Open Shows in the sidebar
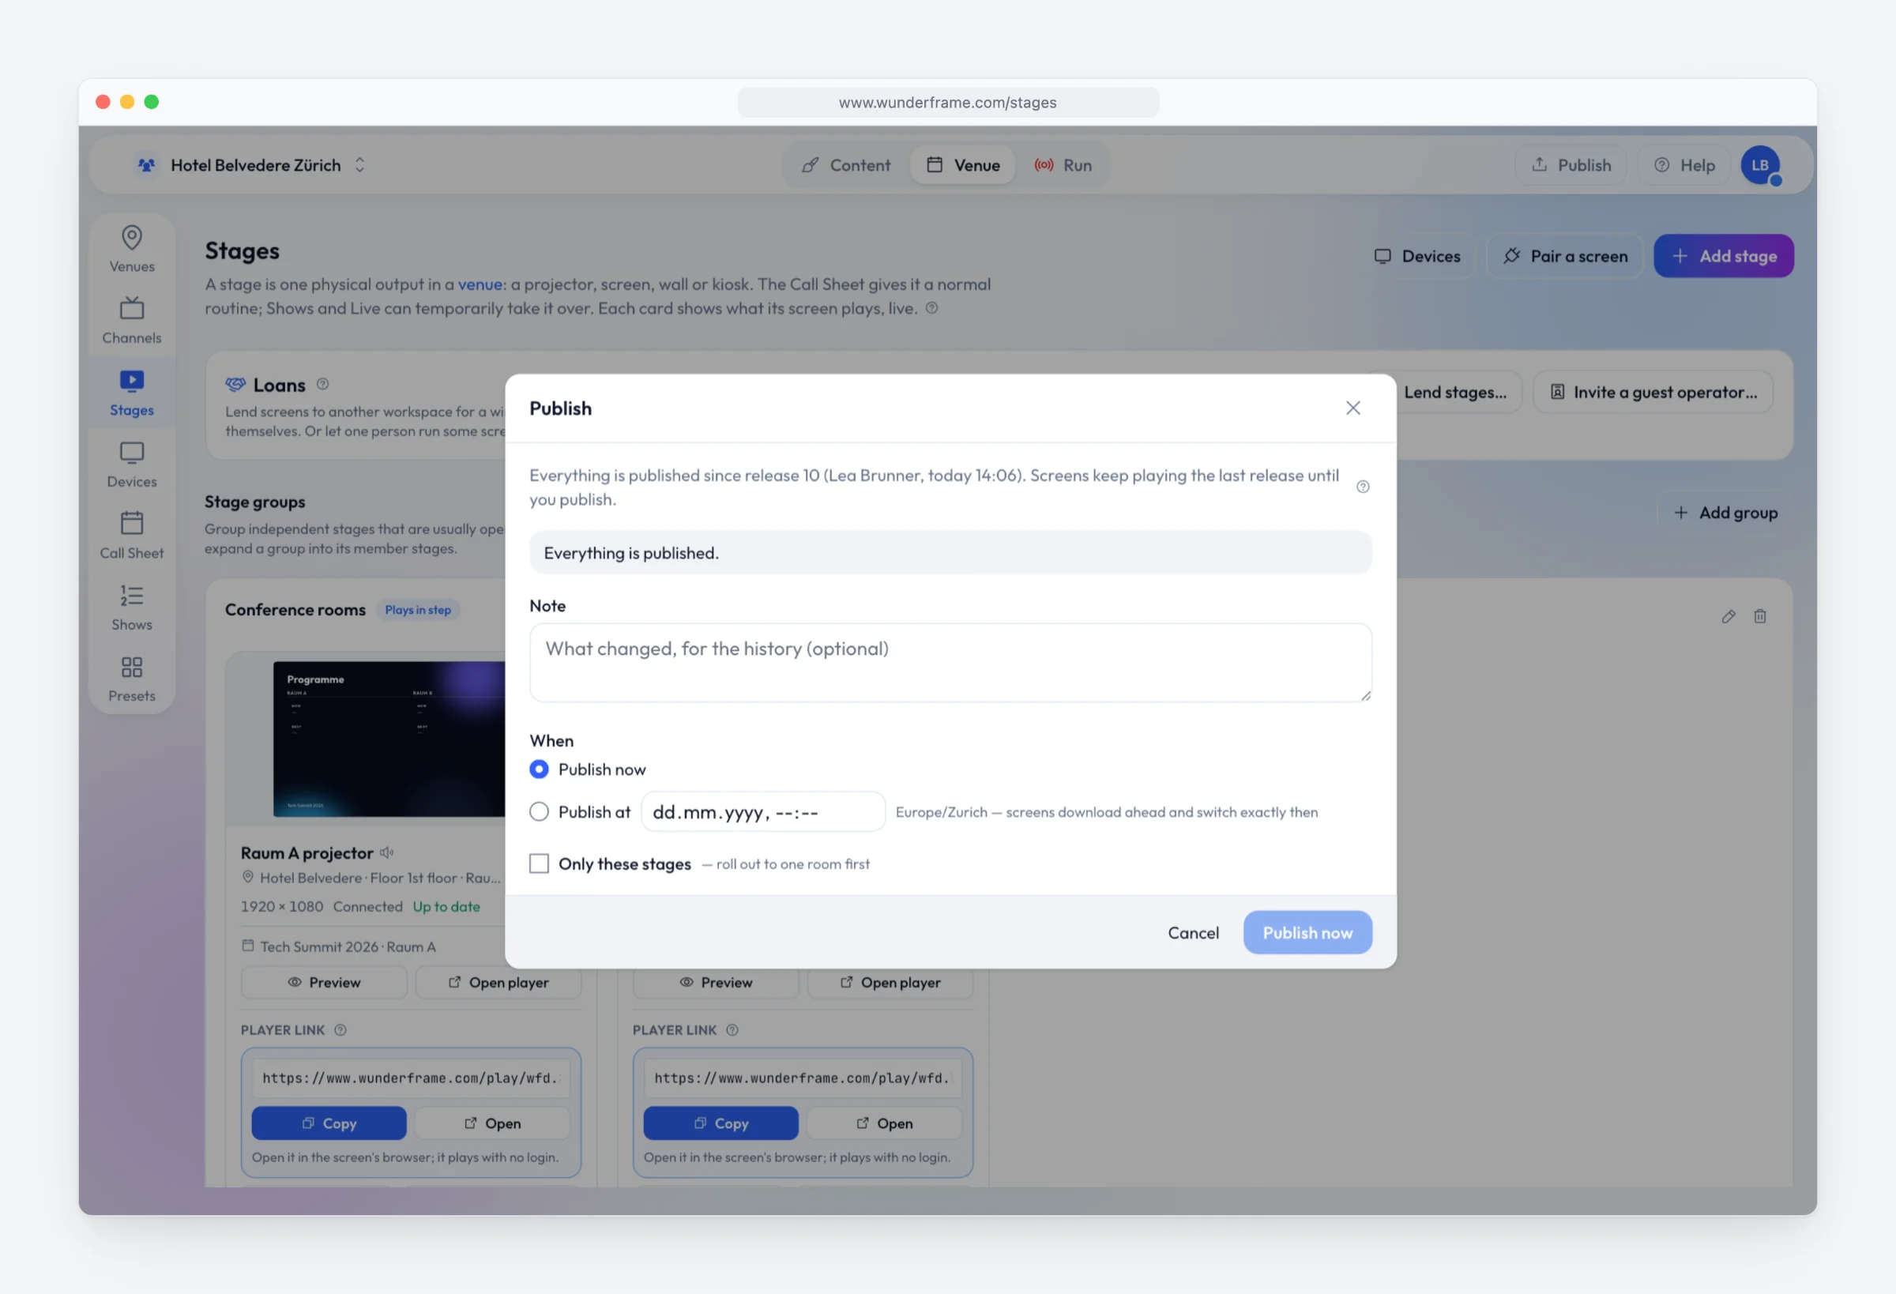The height and width of the screenshot is (1294, 1896). click(x=131, y=607)
